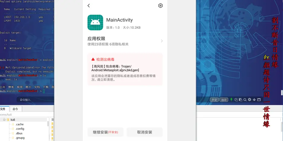Click the window fullscreen icon in terminal toolbar
Image resolution: width=283 pixels, height=141 pixels.
click(259, 100)
